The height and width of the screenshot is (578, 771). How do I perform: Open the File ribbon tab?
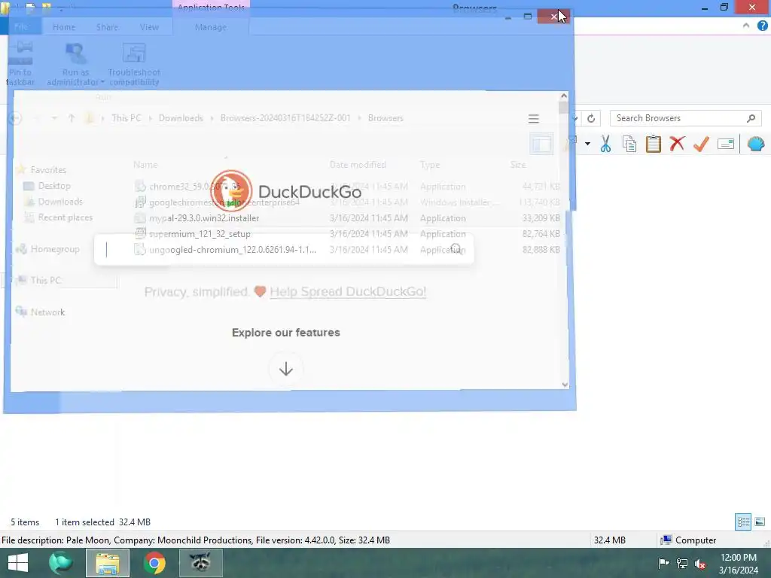click(x=21, y=26)
